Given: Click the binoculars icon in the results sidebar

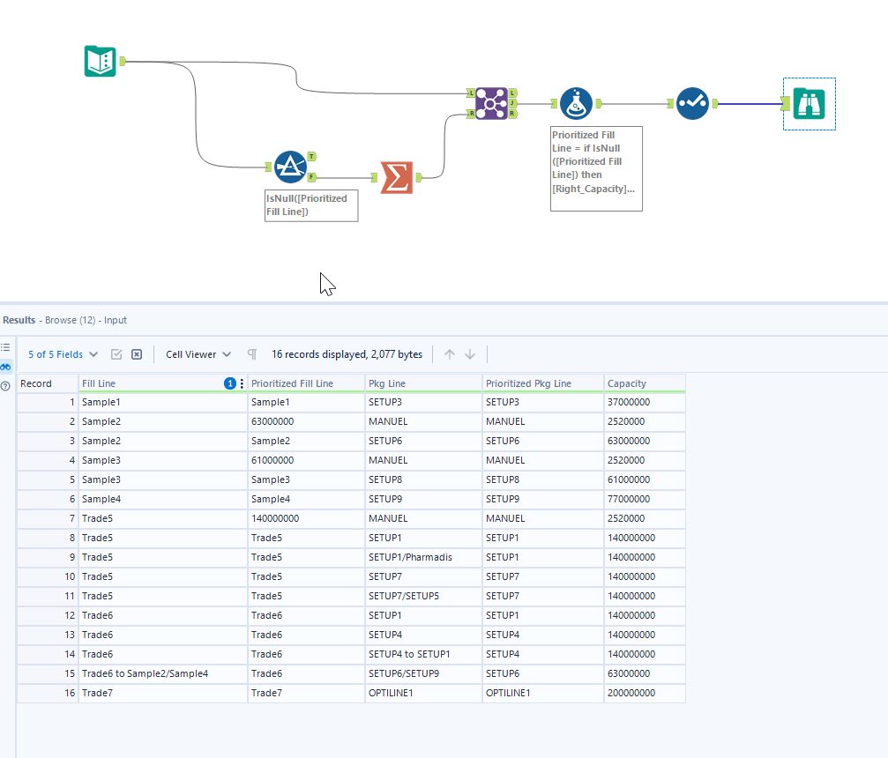Looking at the screenshot, I should 6,367.
